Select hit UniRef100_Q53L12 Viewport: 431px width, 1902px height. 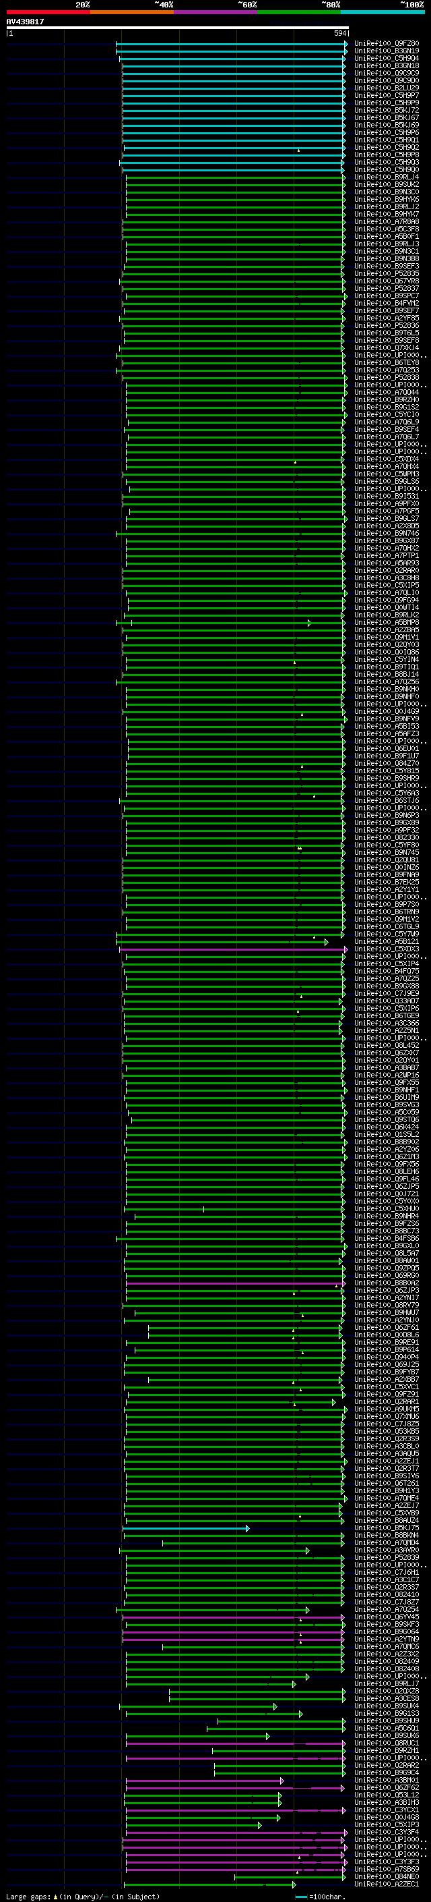click(387, 1795)
